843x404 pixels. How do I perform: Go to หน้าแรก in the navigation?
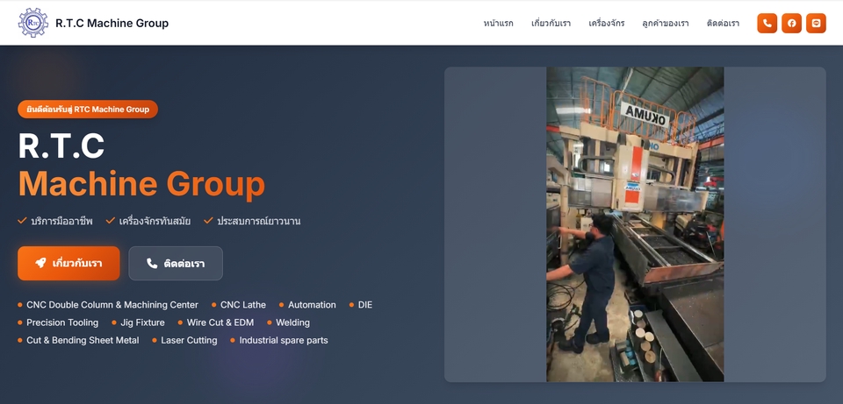[x=498, y=23]
